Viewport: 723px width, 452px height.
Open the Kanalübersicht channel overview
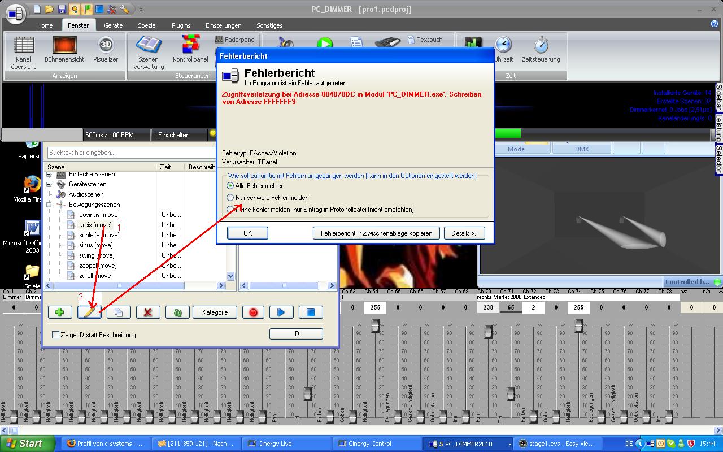(23, 53)
